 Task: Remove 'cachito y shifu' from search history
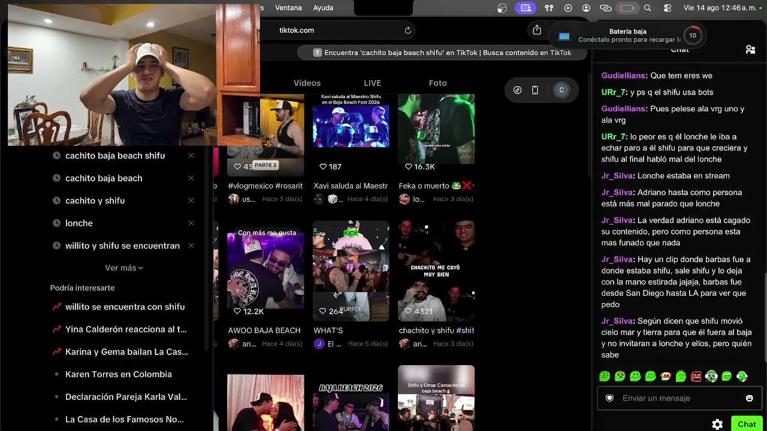(x=191, y=201)
